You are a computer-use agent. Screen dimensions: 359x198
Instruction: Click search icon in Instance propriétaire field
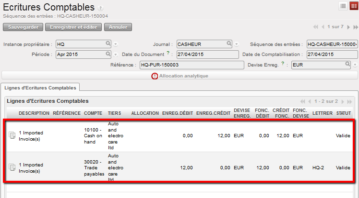[108, 44]
